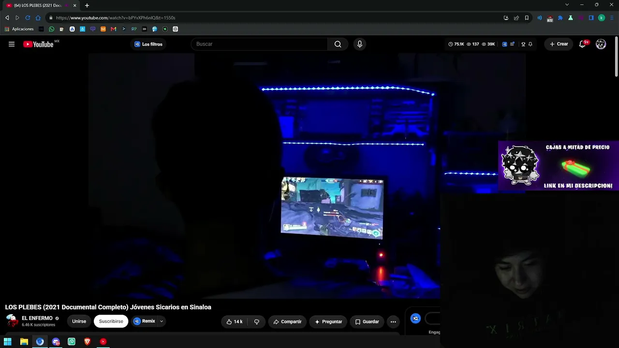619x348 pixels.
Task: Open the vidIQ checklist icon
Action: (512, 44)
